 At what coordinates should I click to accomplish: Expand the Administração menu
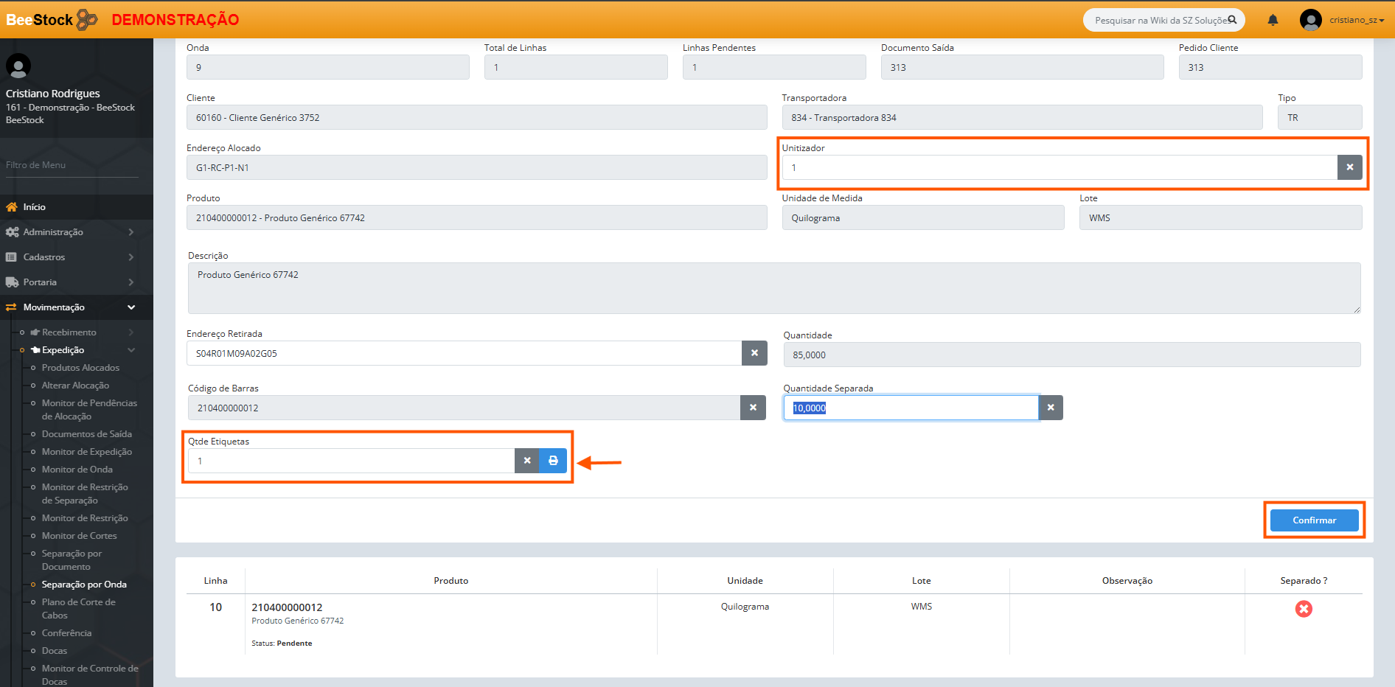pos(70,232)
